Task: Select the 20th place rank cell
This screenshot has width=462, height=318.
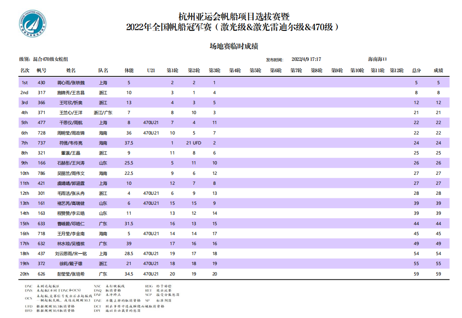Action: pos(24,274)
